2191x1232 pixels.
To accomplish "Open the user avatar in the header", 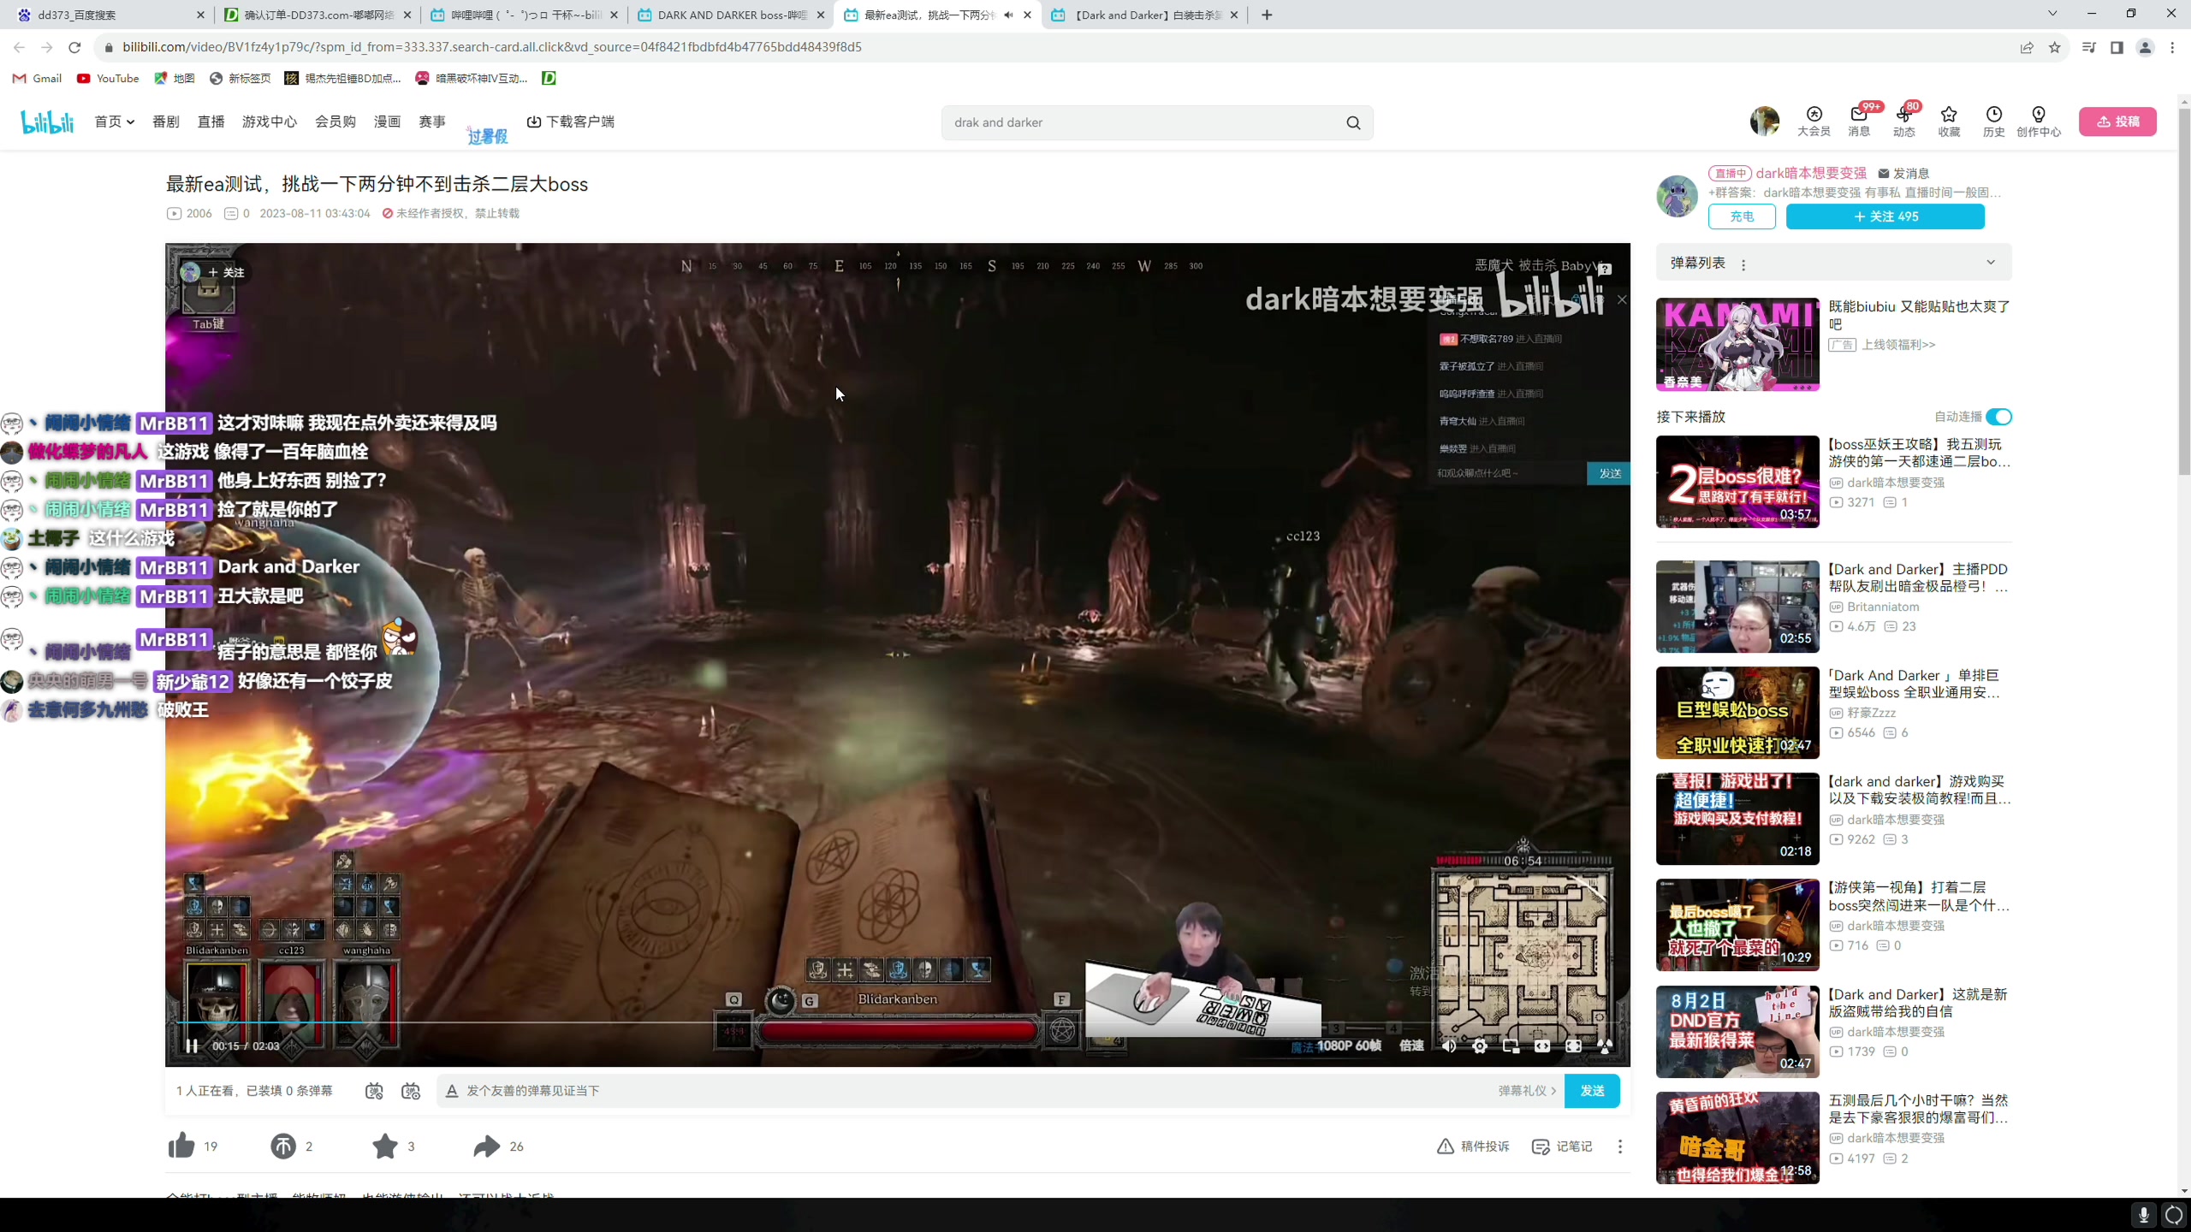I will 1765,121.
